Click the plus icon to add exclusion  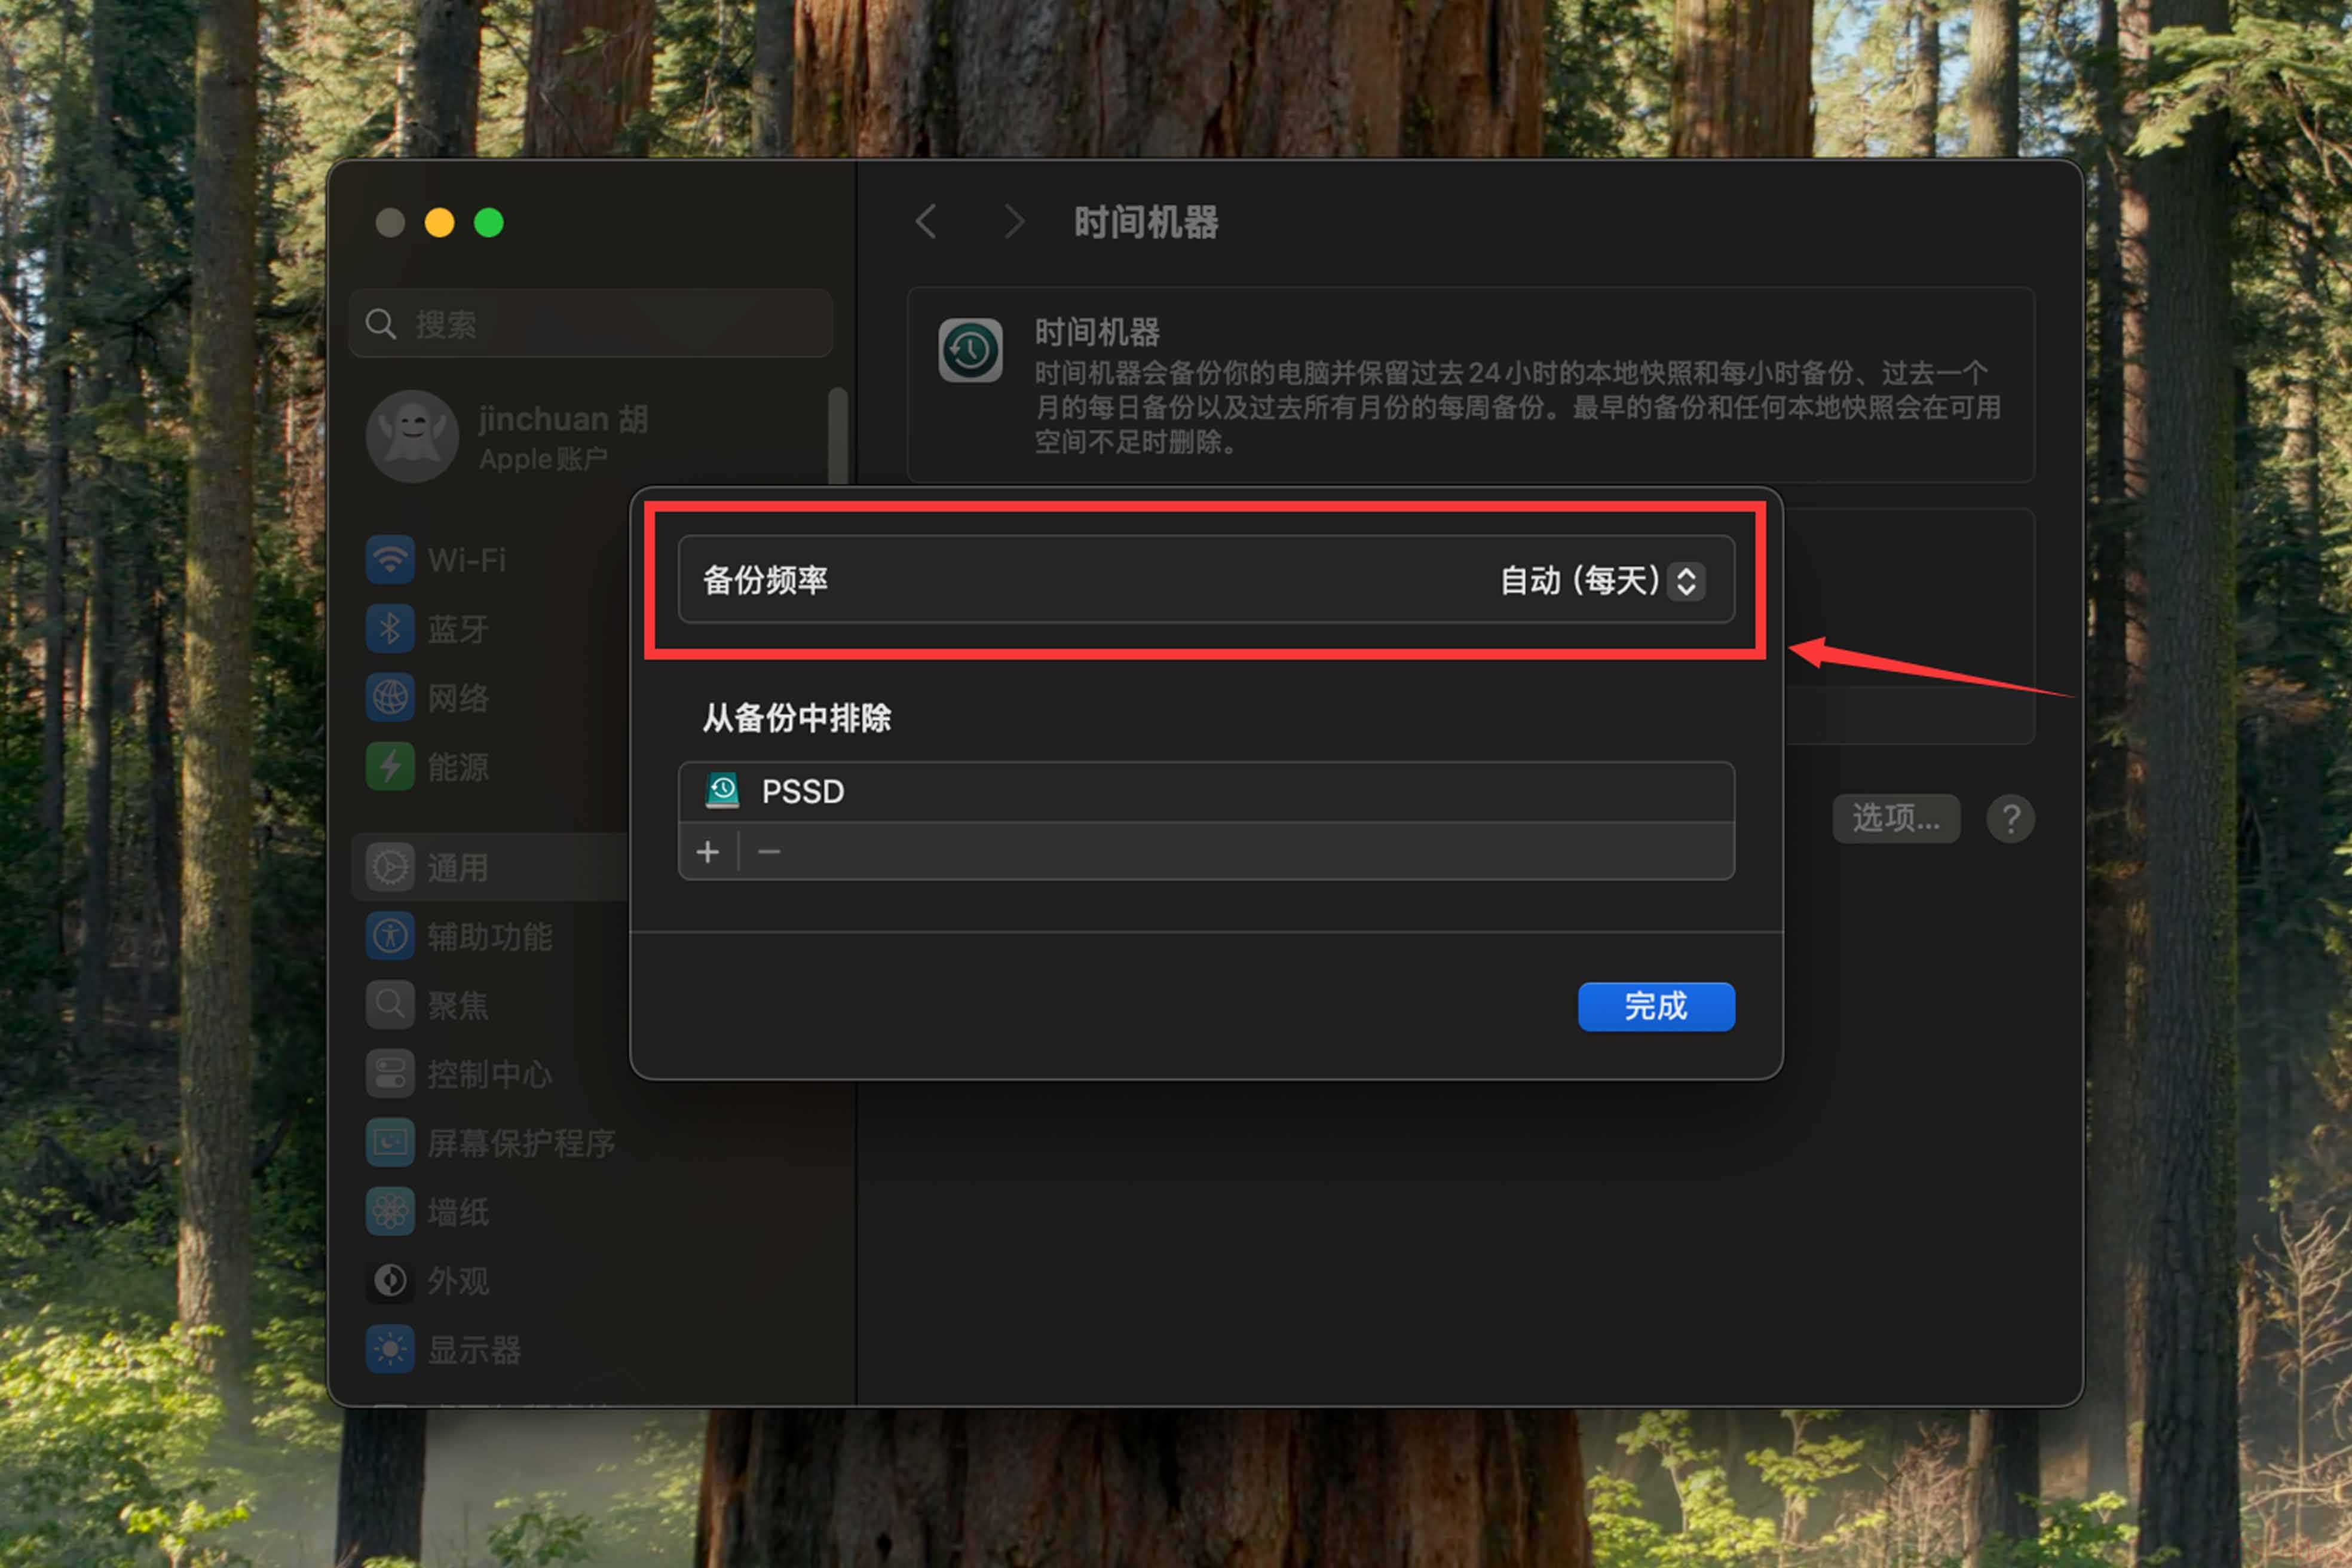click(x=708, y=852)
